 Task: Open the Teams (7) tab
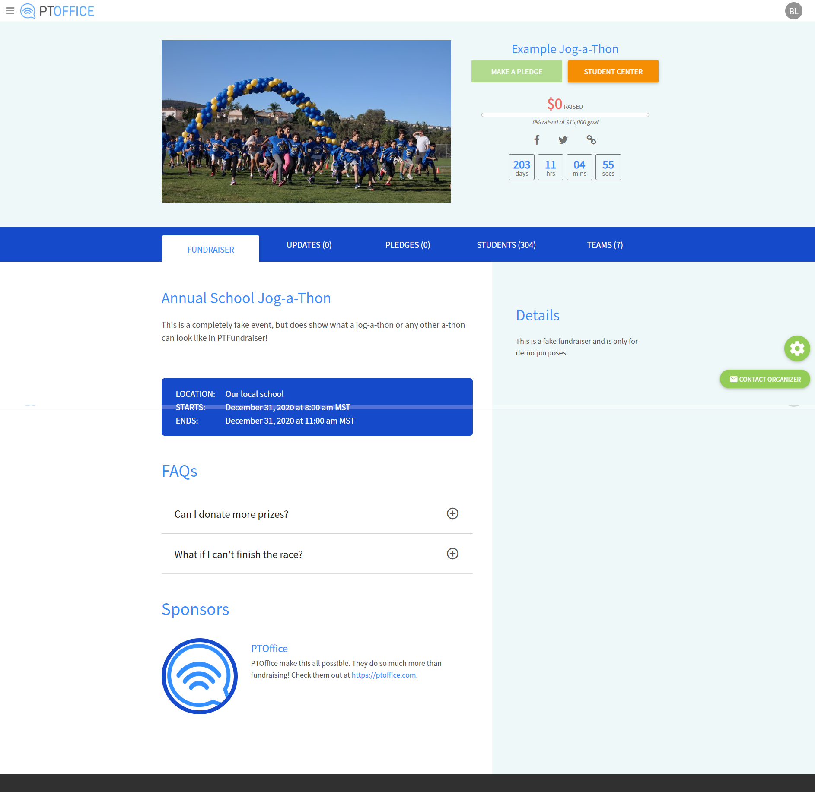[605, 245]
